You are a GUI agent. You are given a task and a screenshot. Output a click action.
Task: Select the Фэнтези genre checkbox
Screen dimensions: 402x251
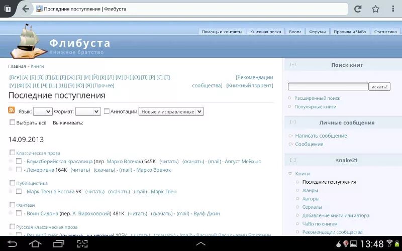[x=12, y=204]
